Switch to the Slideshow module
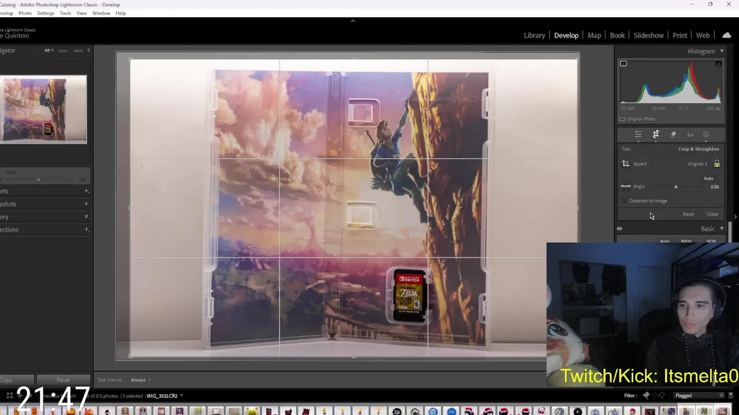Screen dimensions: 739x415 coord(648,35)
